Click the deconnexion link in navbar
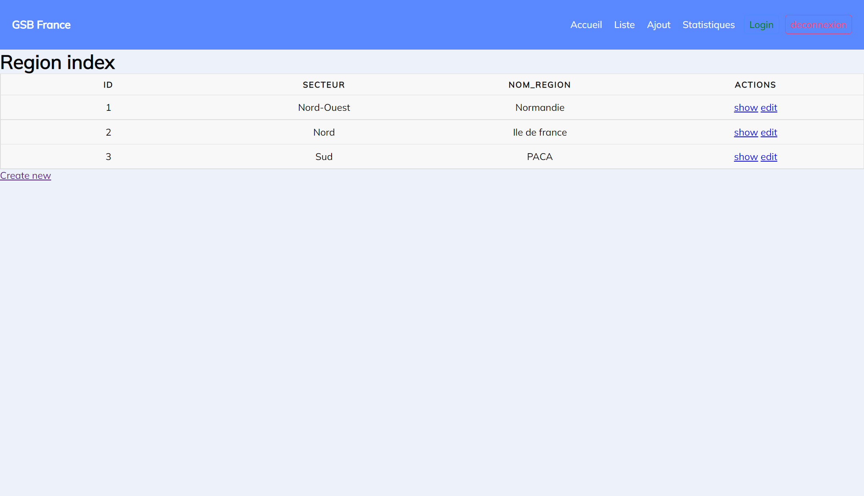 [819, 24]
